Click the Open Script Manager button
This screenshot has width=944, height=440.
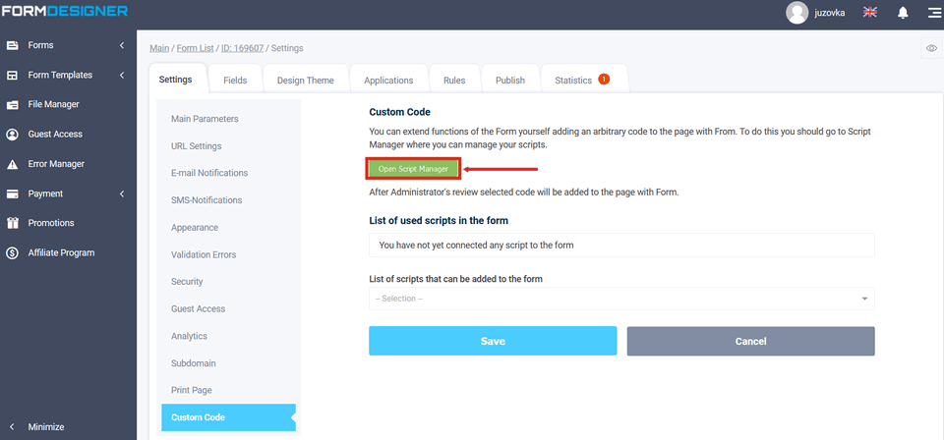pos(413,169)
